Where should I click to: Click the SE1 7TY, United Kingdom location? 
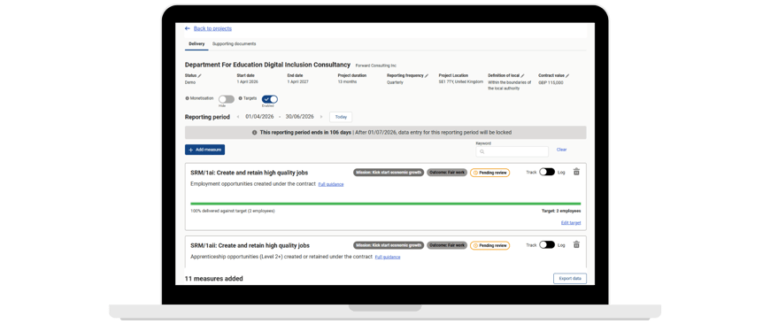tap(460, 81)
